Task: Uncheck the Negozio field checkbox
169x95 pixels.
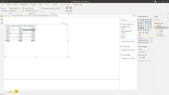Action: point(157,30)
